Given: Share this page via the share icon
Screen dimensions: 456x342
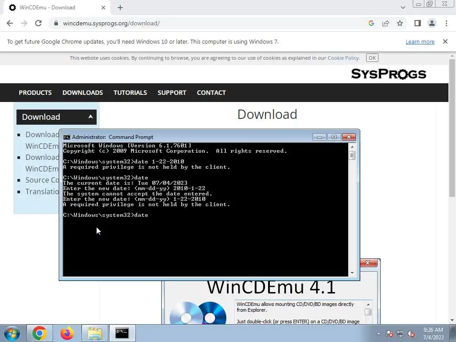Looking at the screenshot, I should pyautogui.click(x=386, y=23).
